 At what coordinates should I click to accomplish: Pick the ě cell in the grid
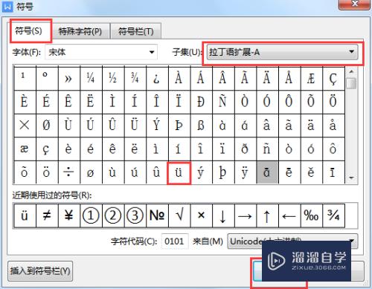[x=312, y=172]
